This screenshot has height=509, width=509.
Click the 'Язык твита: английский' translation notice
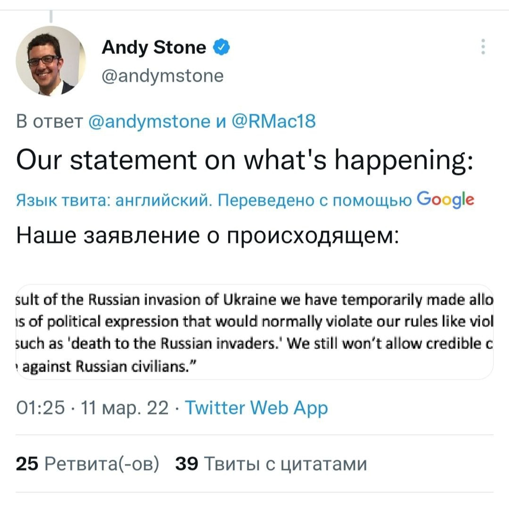(113, 200)
